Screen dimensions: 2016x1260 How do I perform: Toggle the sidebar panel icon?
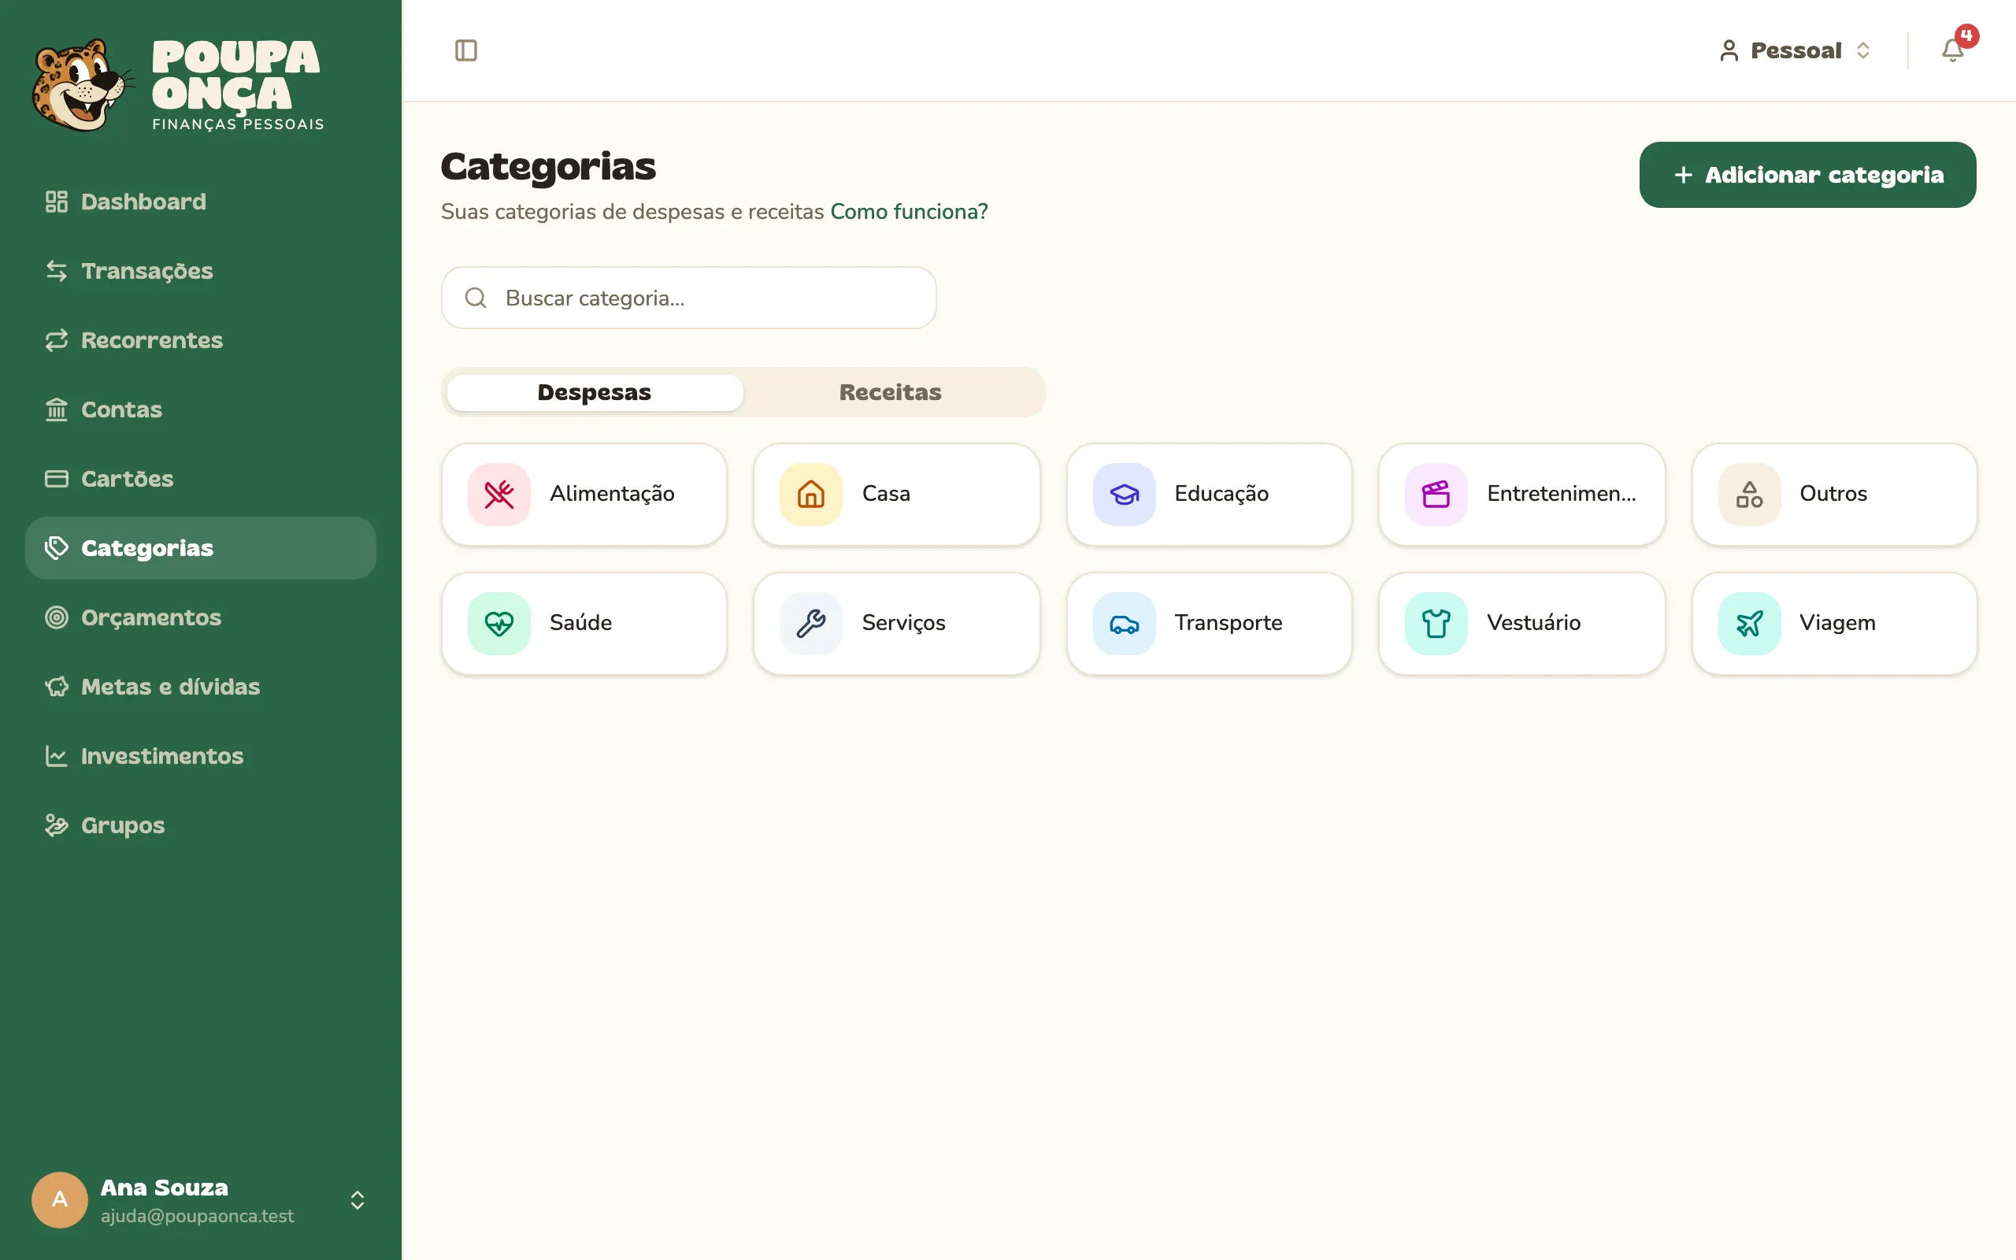coord(465,51)
